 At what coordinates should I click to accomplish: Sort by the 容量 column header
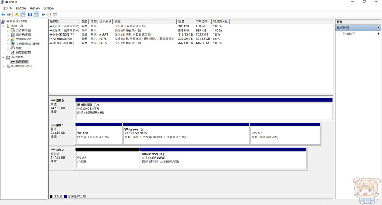185,21
